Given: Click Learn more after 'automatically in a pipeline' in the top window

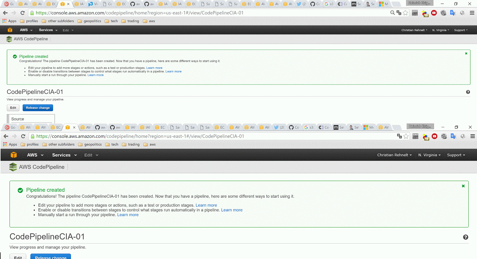Looking at the screenshot, I should (x=174, y=71).
